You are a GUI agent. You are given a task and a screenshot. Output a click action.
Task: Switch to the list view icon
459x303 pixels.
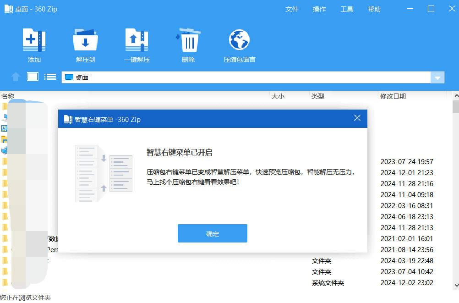[x=50, y=77]
